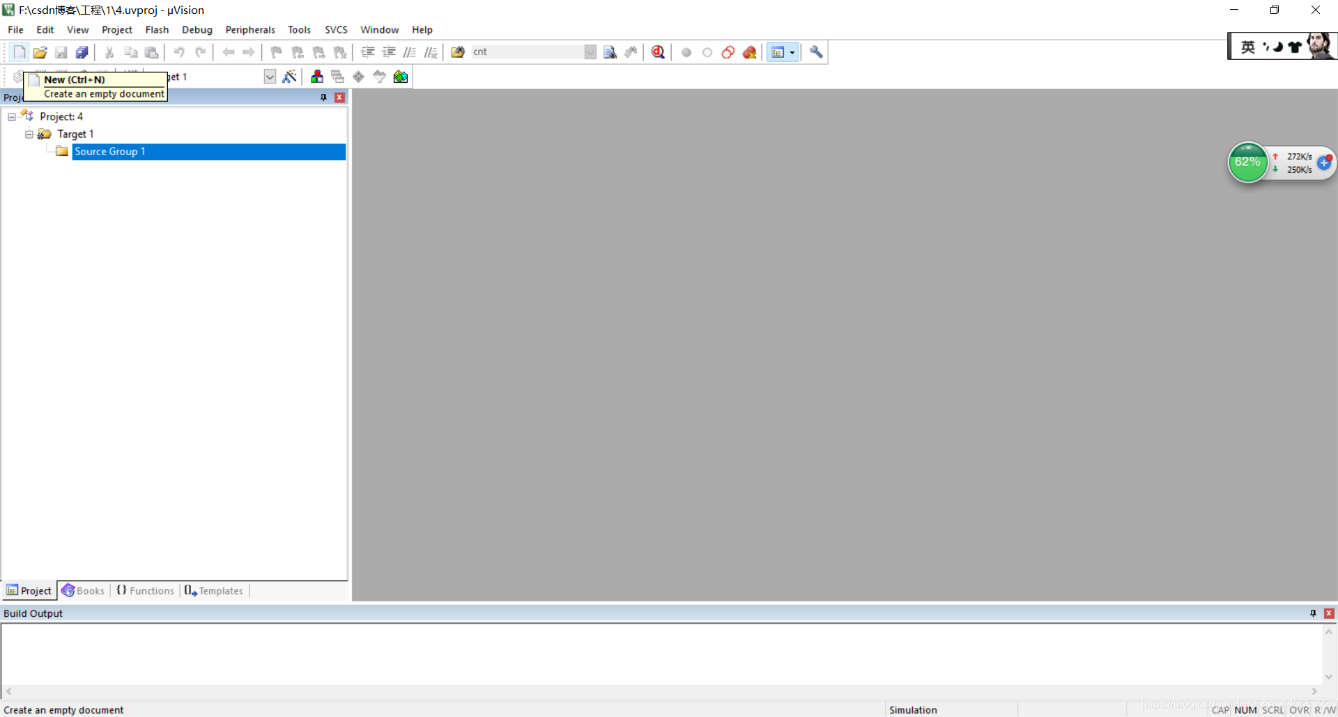Open the SVCS menu

pos(336,30)
